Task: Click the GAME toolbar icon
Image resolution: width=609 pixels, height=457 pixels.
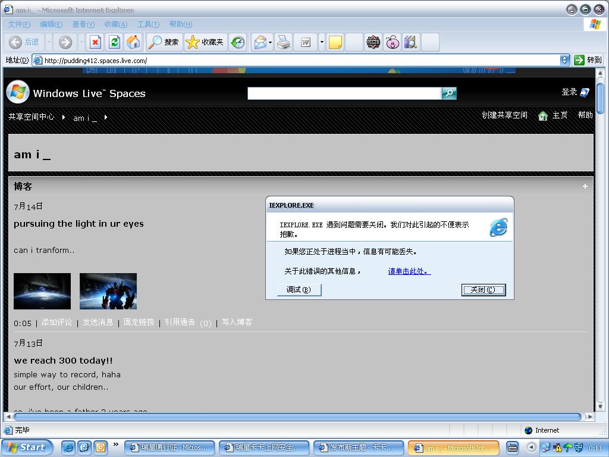Action: [x=373, y=42]
